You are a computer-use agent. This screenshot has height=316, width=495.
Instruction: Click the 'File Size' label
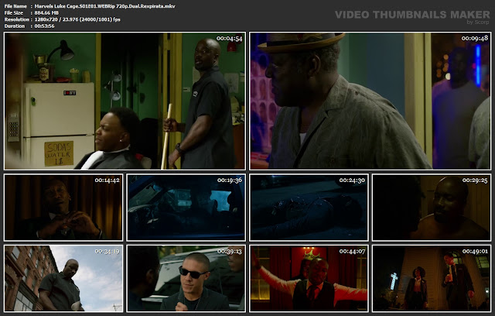(x=14, y=12)
